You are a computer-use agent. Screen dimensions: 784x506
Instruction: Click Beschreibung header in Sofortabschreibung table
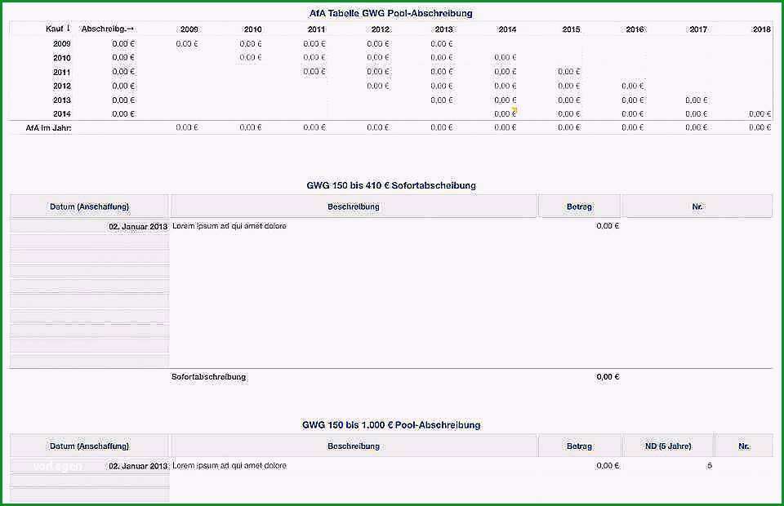coord(354,206)
